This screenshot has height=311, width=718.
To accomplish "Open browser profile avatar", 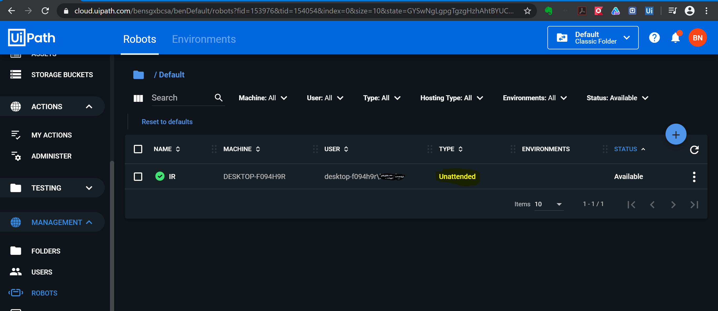I will pyautogui.click(x=690, y=11).
